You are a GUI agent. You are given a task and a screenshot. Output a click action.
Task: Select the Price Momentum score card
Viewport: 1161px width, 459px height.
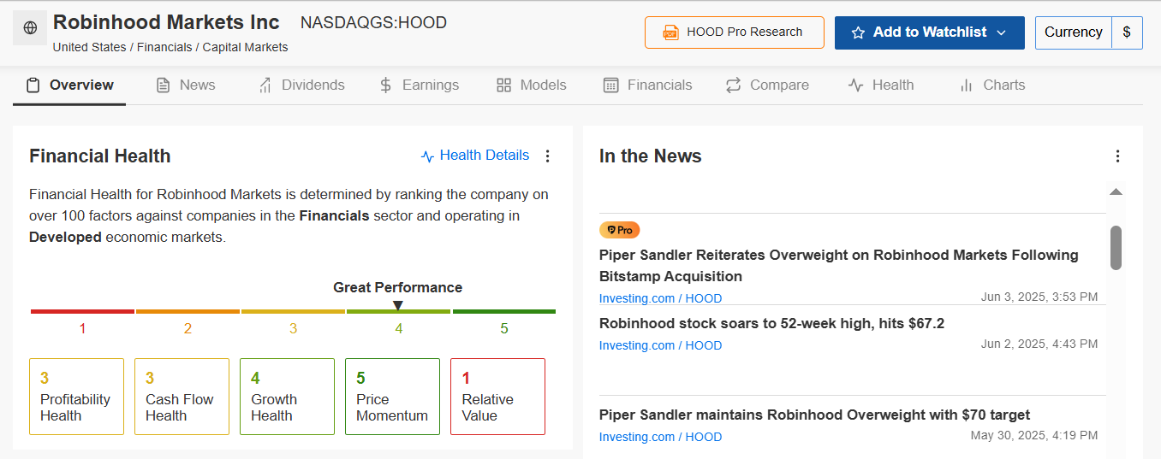pyautogui.click(x=392, y=397)
